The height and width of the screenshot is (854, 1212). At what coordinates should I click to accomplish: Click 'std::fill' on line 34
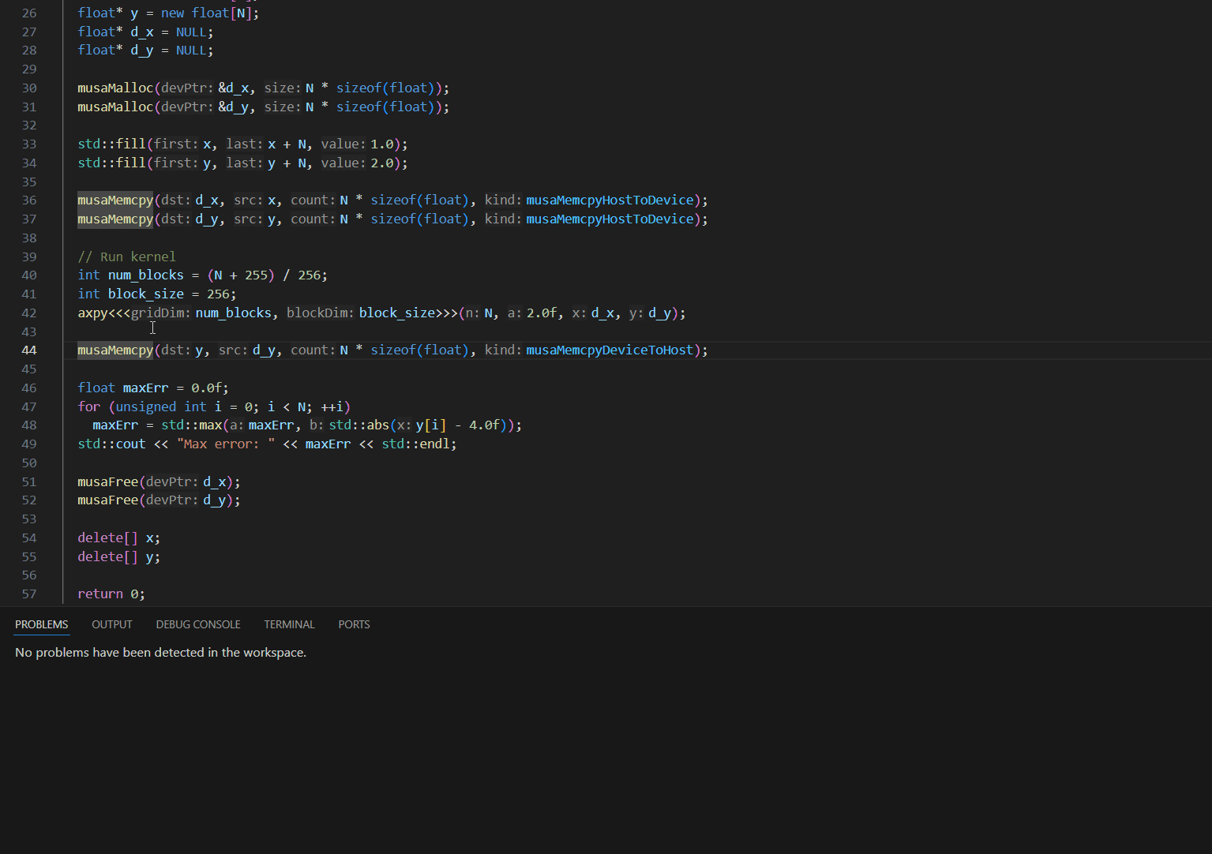tap(111, 163)
